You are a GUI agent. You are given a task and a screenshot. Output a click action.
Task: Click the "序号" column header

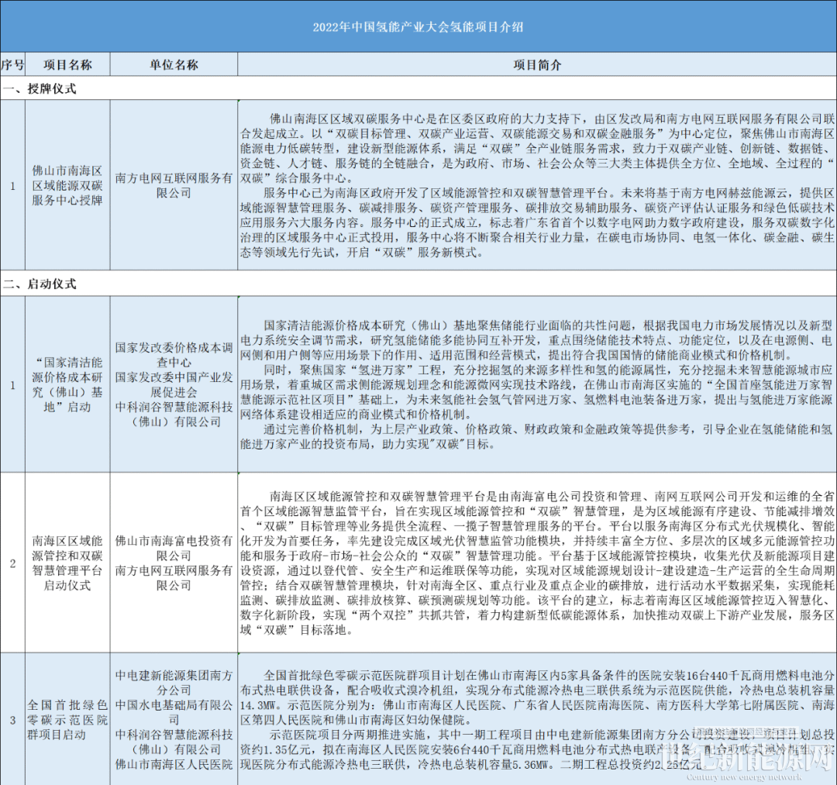(12, 64)
